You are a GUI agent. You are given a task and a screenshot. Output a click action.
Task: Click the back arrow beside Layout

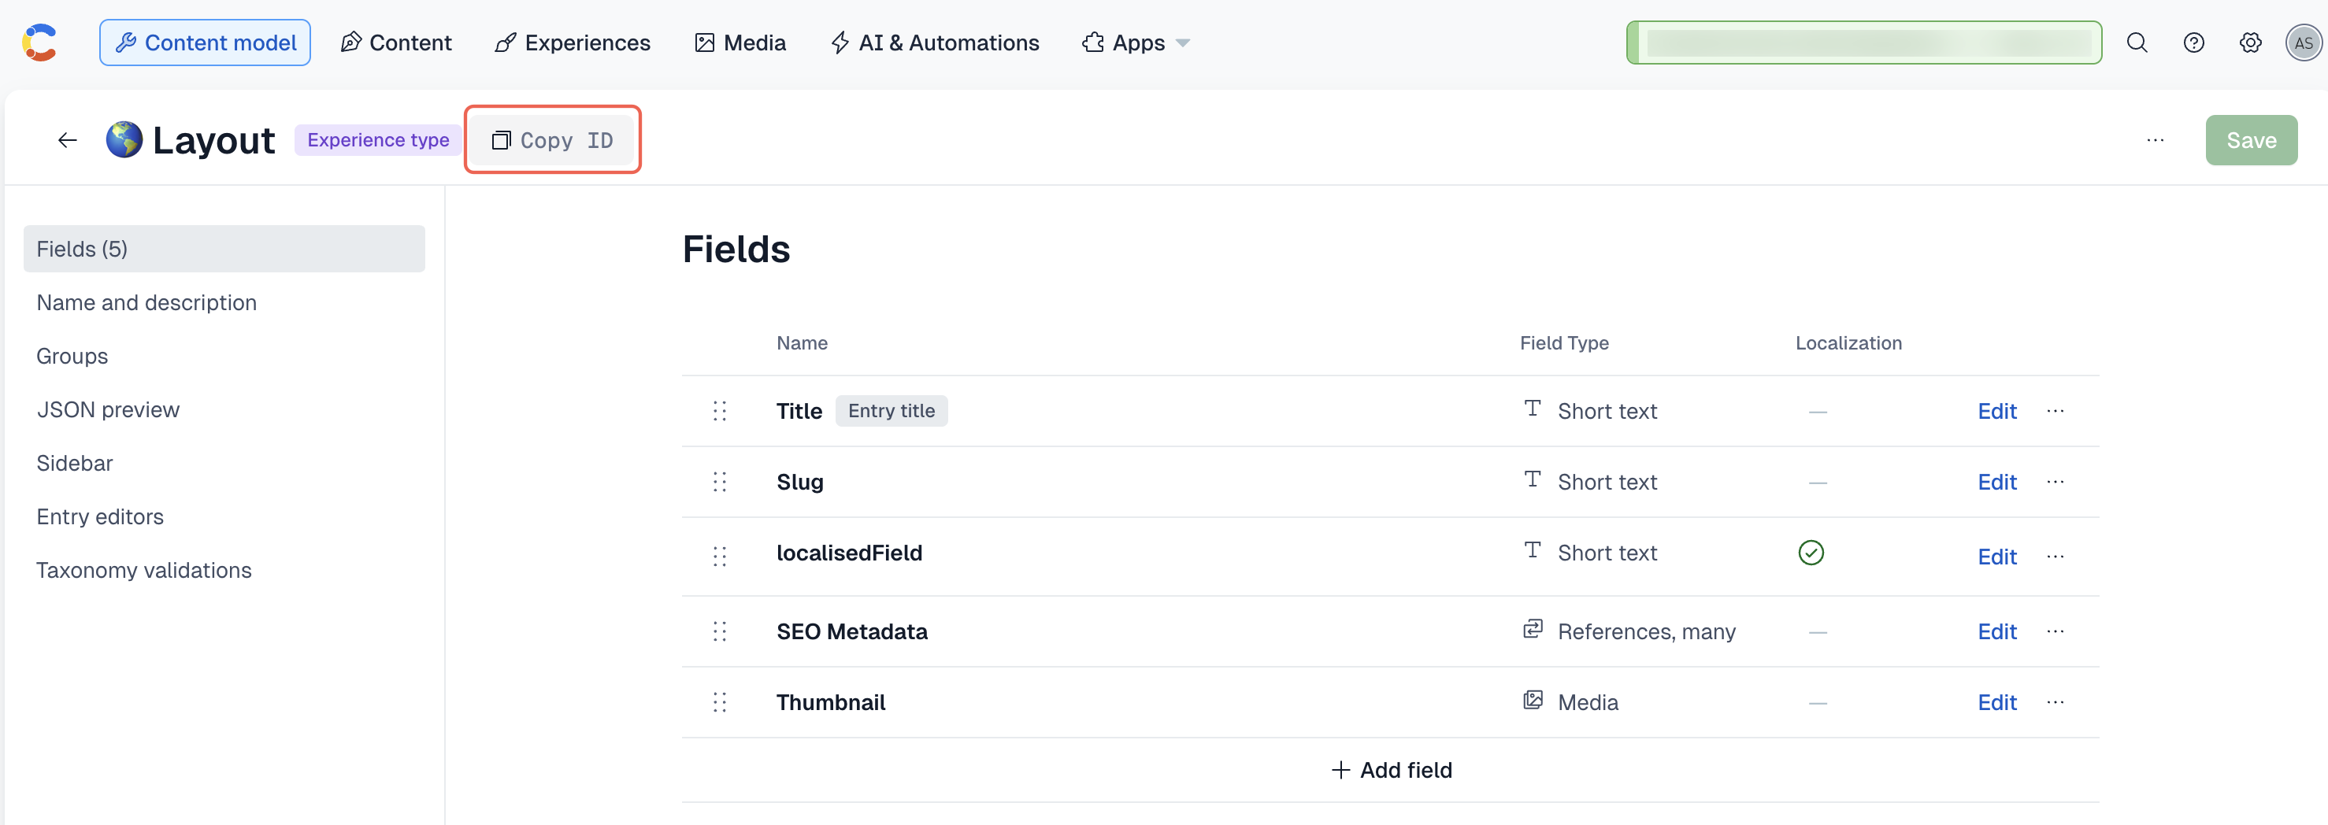coord(67,140)
